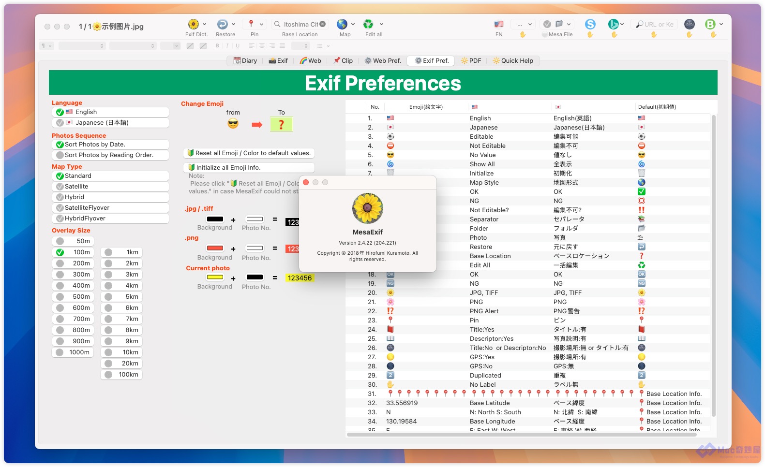765x467 pixels.
Task: Click the Bold formatting icon
Action: click(217, 46)
